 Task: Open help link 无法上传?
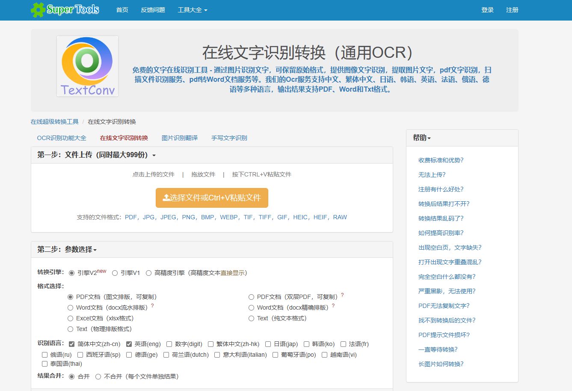pos(432,175)
